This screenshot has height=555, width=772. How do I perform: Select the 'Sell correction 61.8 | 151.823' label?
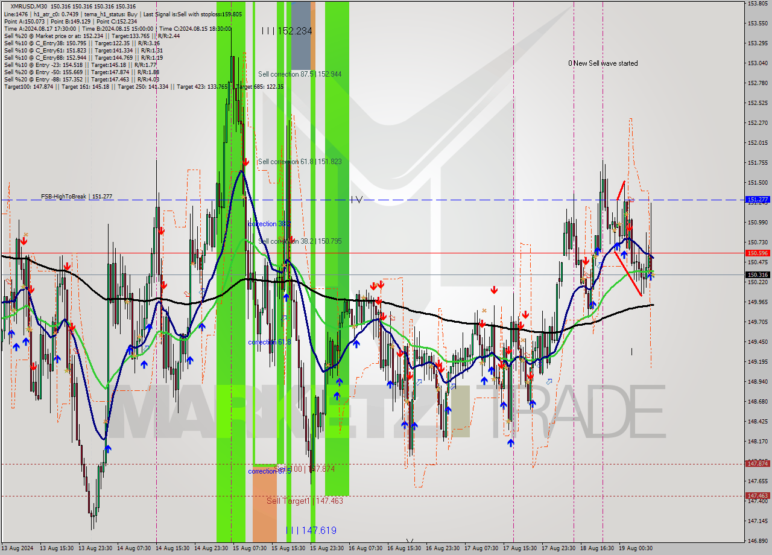click(x=300, y=162)
